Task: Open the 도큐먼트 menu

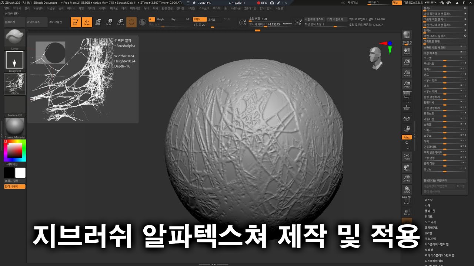Action: click(38, 8)
